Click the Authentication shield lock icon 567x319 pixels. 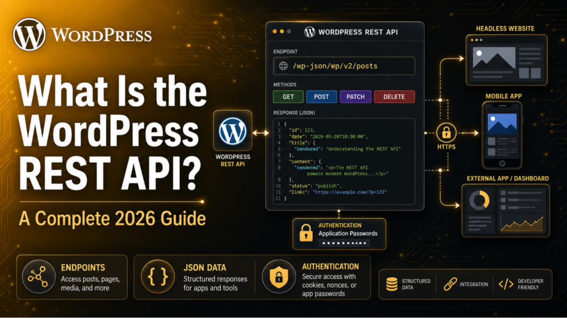tap(279, 277)
